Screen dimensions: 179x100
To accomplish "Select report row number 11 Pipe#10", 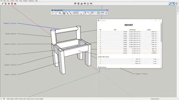I will coord(129,53).
